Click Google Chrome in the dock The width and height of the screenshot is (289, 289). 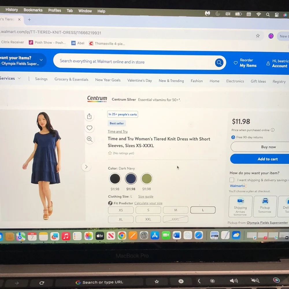[122, 236]
